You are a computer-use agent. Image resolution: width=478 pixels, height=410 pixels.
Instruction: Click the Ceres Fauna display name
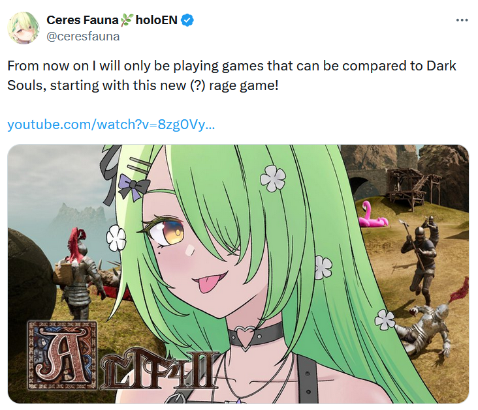(82, 20)
